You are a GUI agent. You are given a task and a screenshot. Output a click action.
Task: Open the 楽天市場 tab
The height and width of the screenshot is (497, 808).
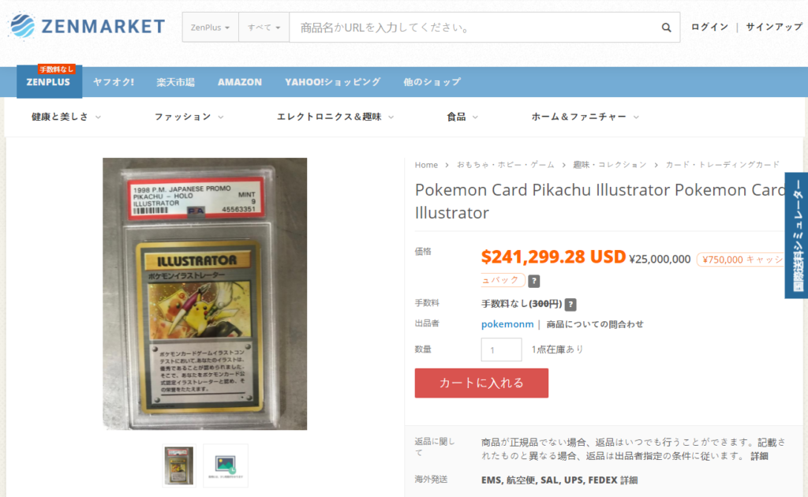pyautogui.click(x=176, y=82)
